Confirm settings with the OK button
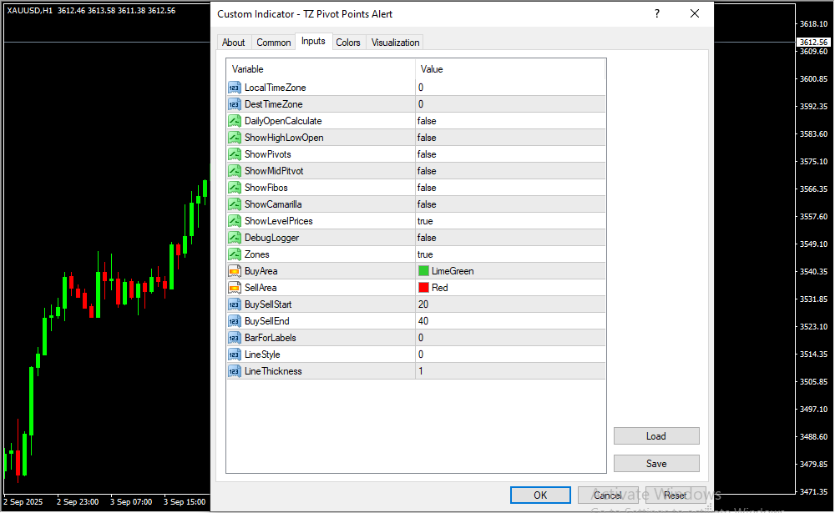 [x=540, y=495]
